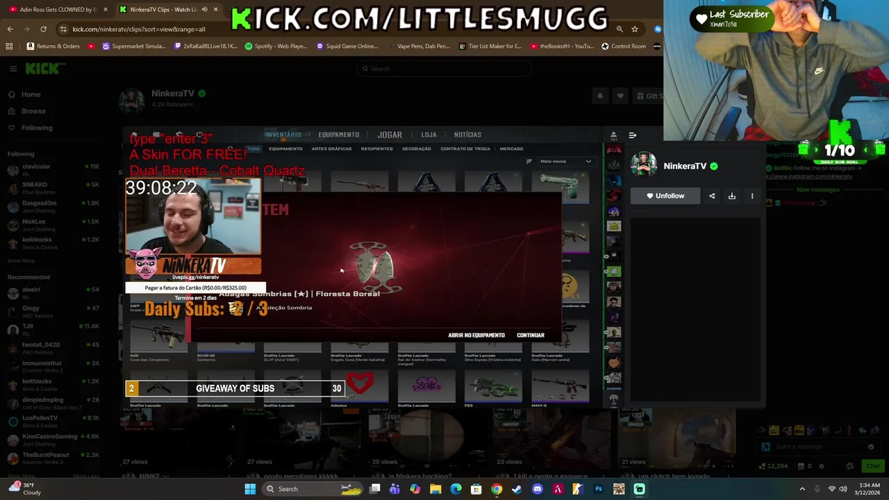Bookmark this page with the star icon

[634, 29]
